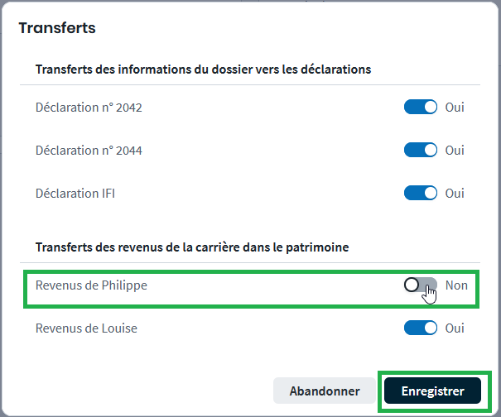Toggle the Déclaration n° 2042 switch

420,108
